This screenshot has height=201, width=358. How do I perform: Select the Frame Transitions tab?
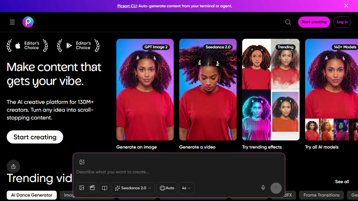coord(322,195)
